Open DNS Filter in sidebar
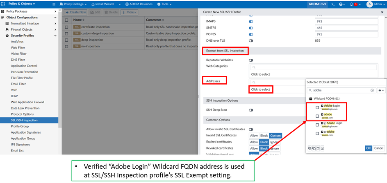The image size is (387, 183). click(18, 60)
